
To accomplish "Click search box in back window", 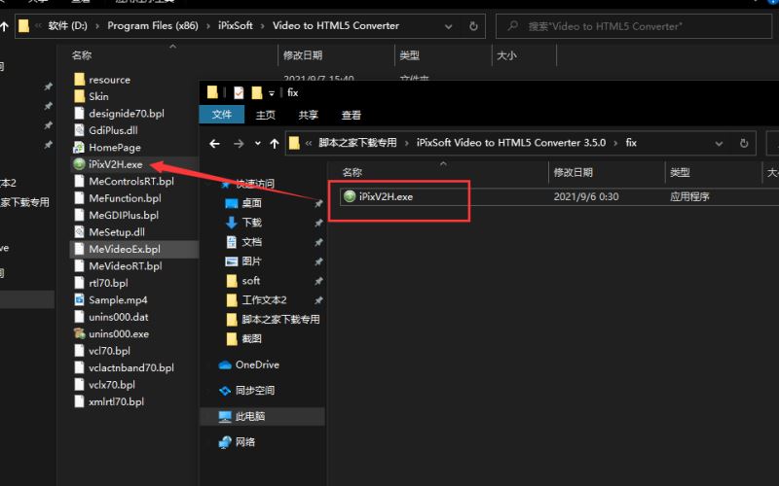I will coord(634,26).
